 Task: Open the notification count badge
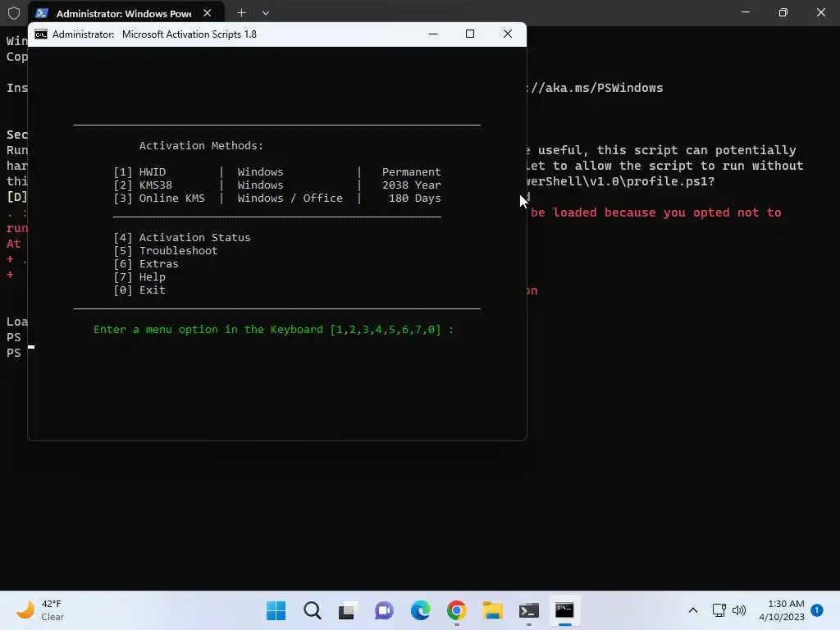(x=817, y=610)
